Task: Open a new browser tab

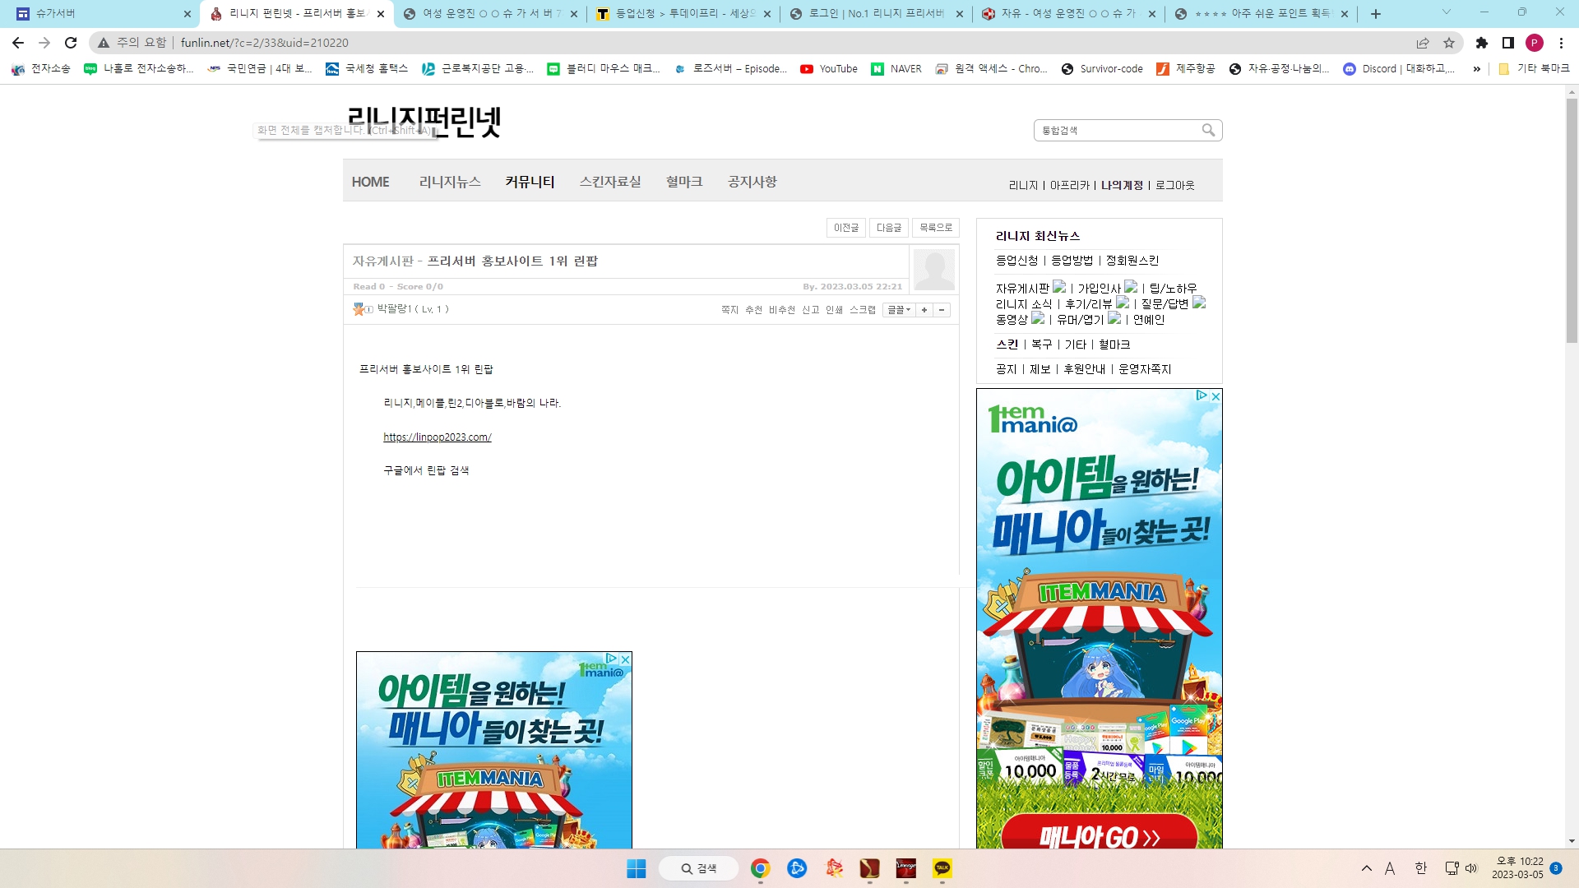Action: (1376, 14)
